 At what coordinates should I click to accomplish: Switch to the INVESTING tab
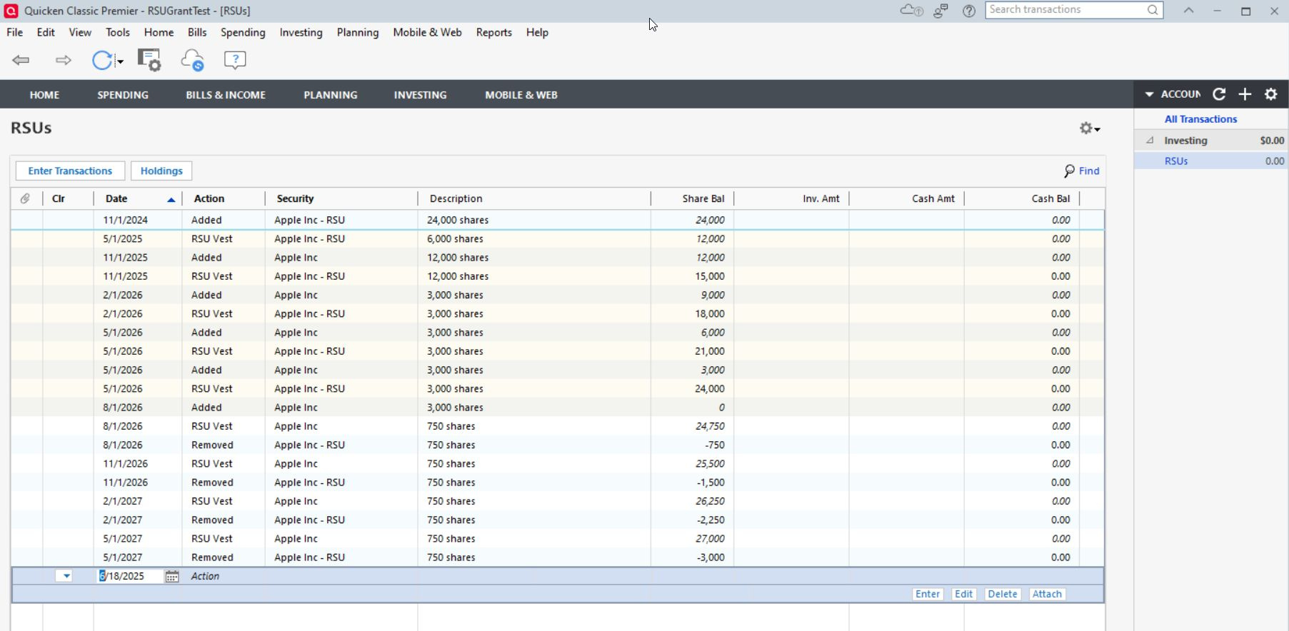[421, 95]
